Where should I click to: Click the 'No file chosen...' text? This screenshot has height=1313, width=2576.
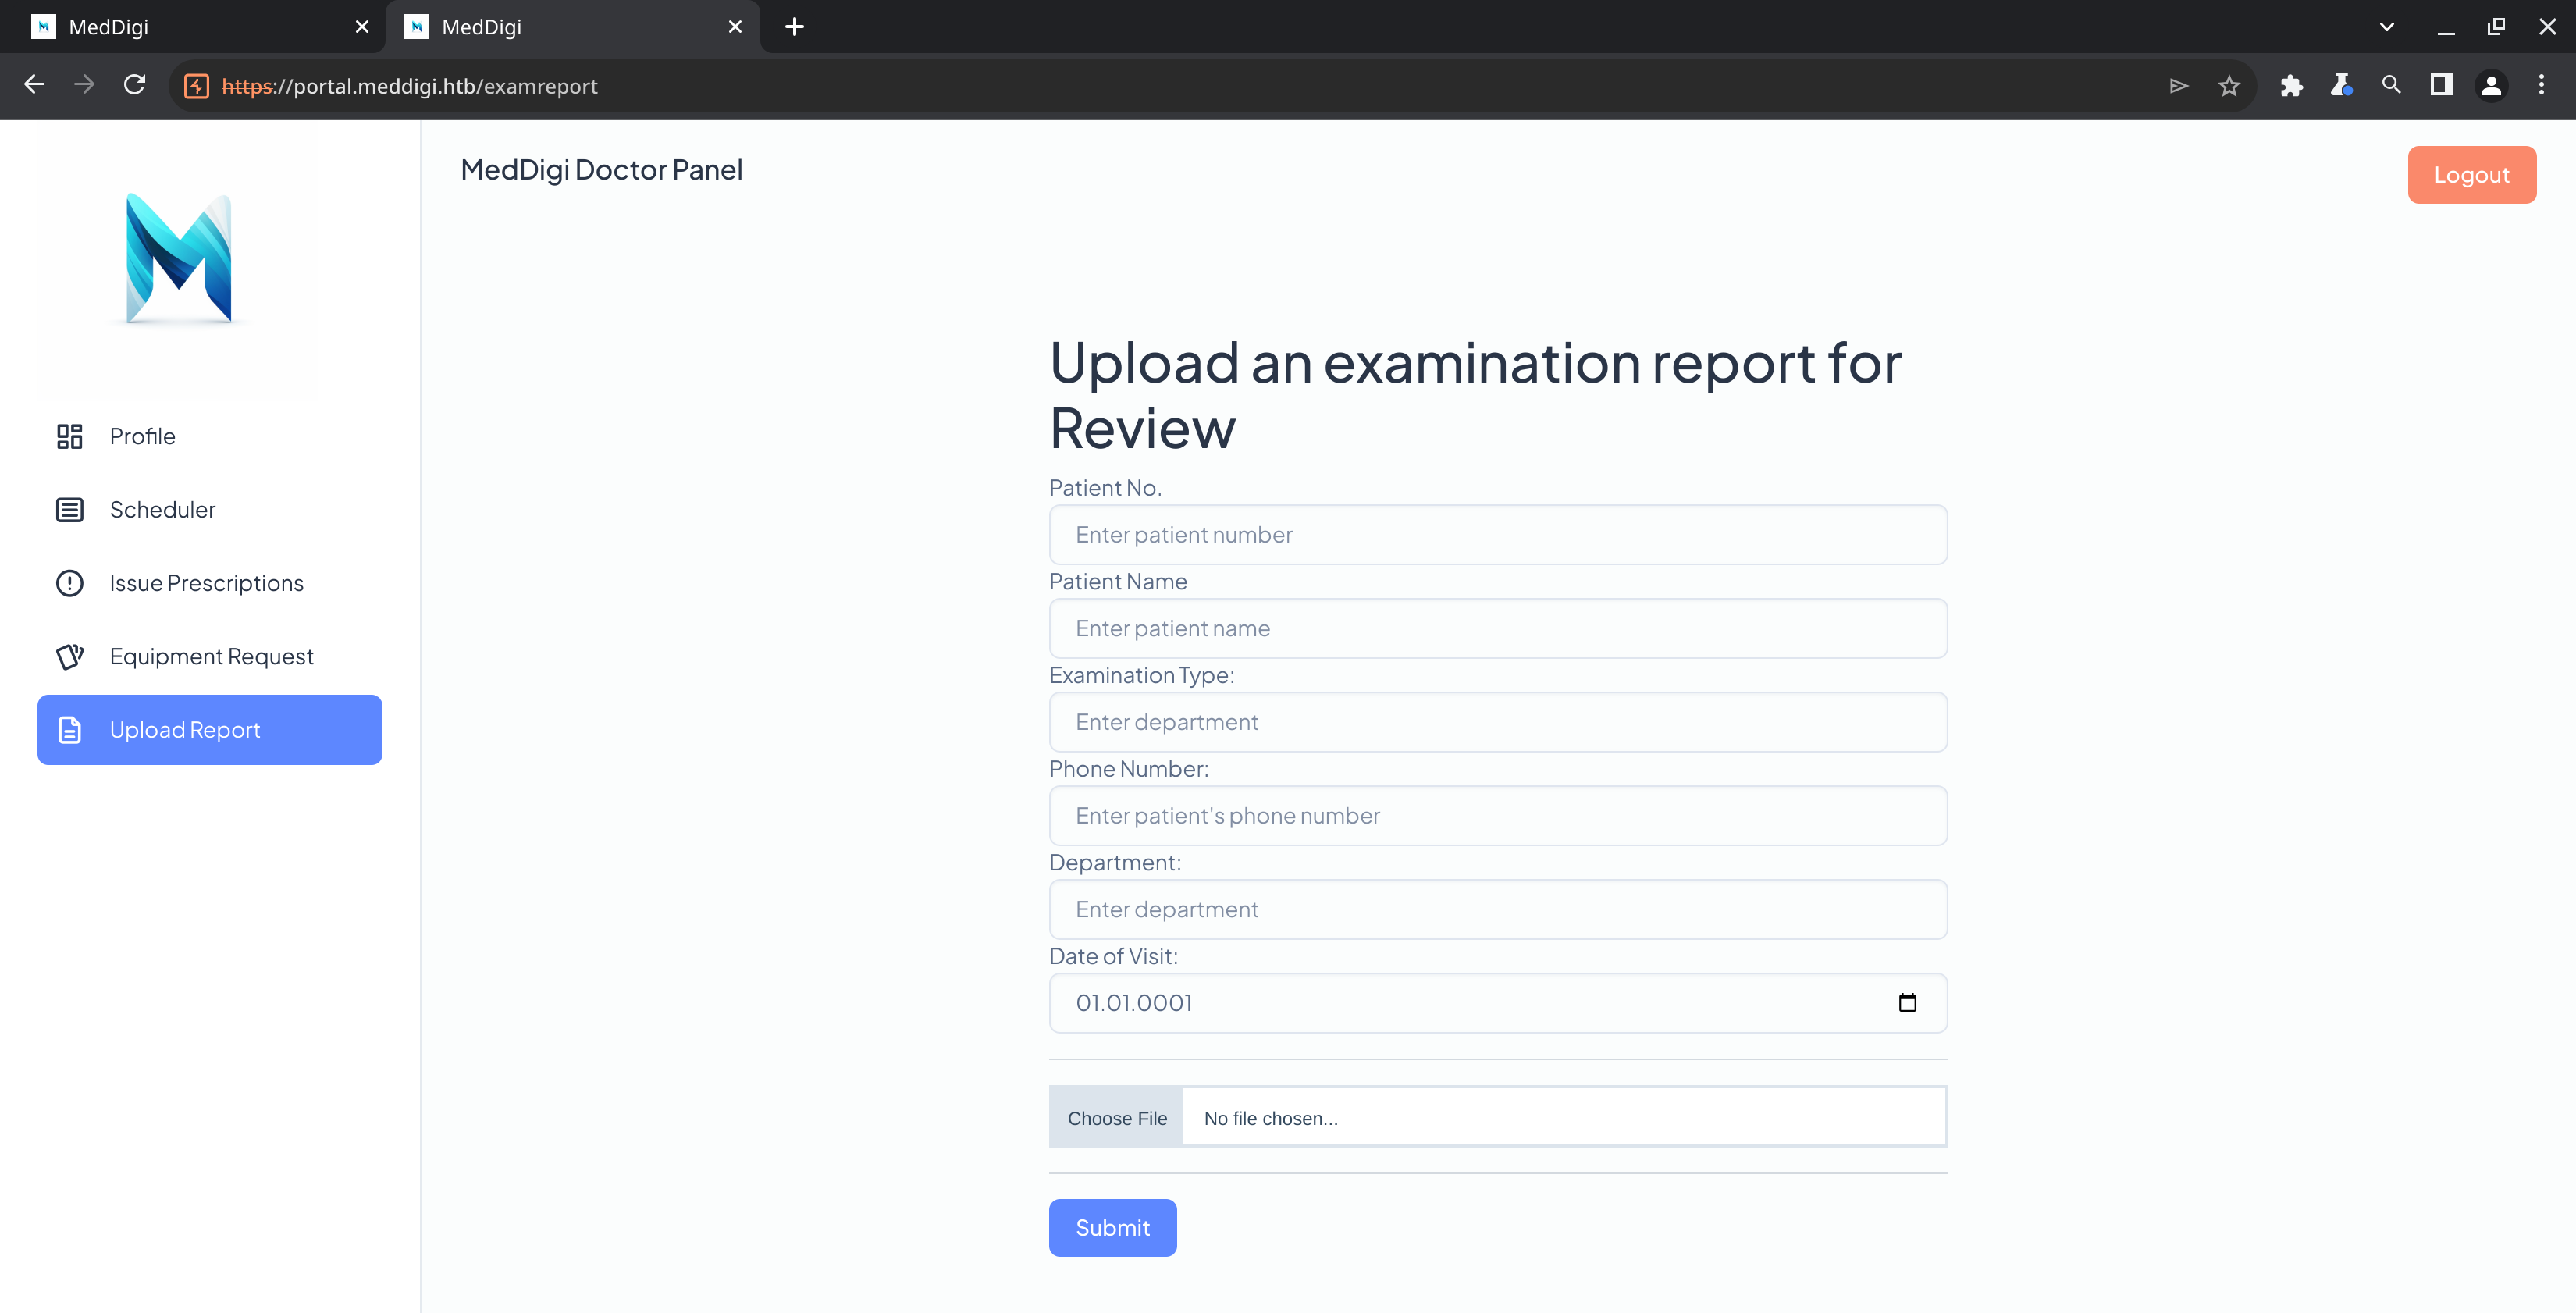pos(1270,1118)
